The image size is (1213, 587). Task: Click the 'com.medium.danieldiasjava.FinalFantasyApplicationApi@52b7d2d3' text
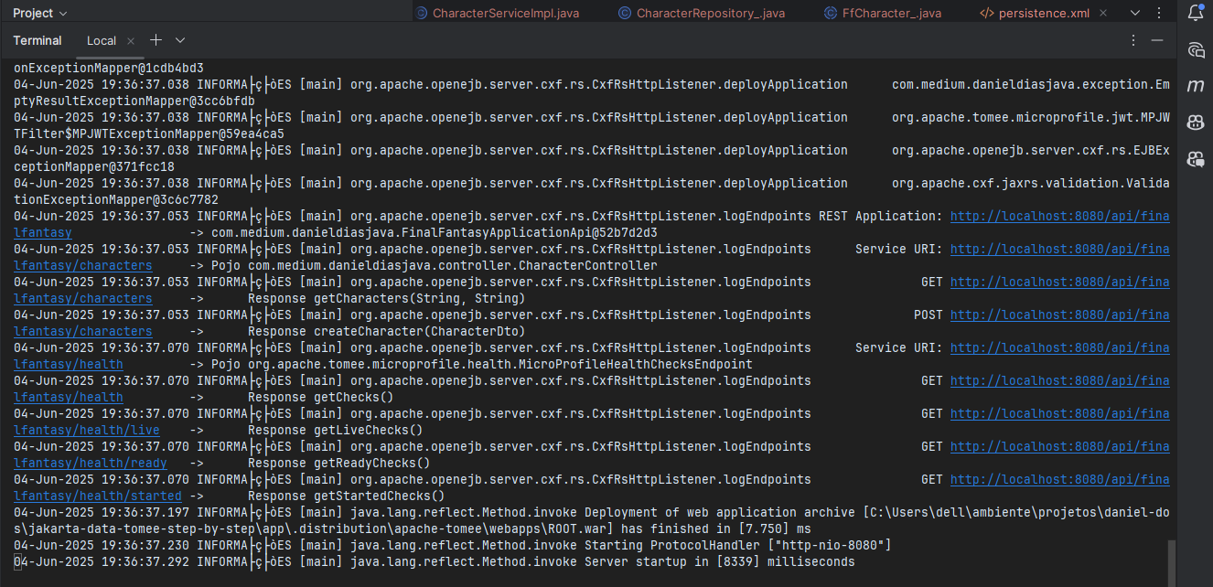click(435, 232)
